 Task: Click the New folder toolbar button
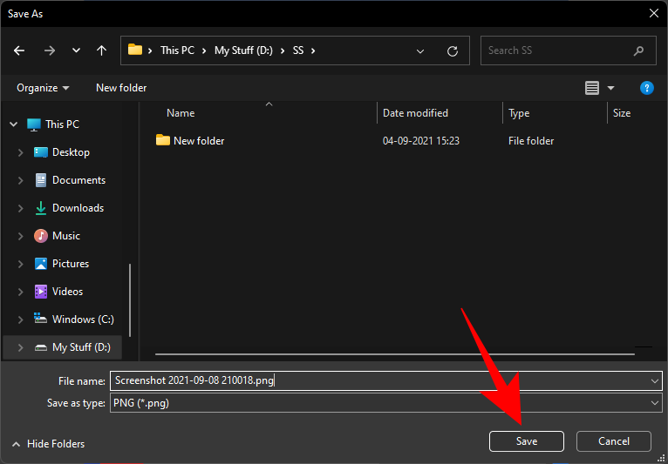click(x=121, y=88)
